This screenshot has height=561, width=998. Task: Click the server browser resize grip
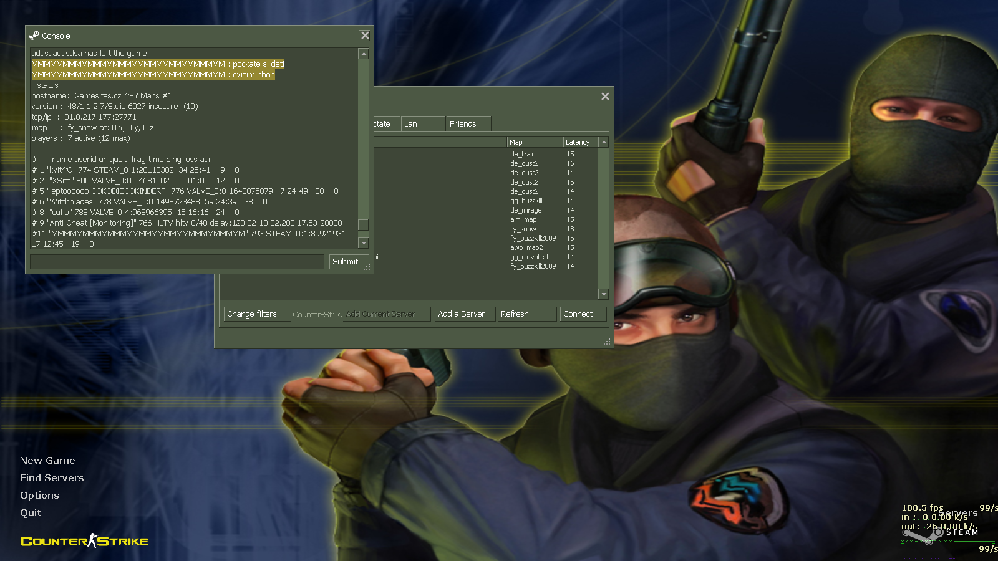[607, 342]
